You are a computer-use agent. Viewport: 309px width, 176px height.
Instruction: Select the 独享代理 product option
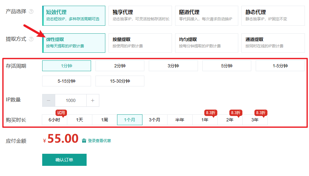pos(140,16)
